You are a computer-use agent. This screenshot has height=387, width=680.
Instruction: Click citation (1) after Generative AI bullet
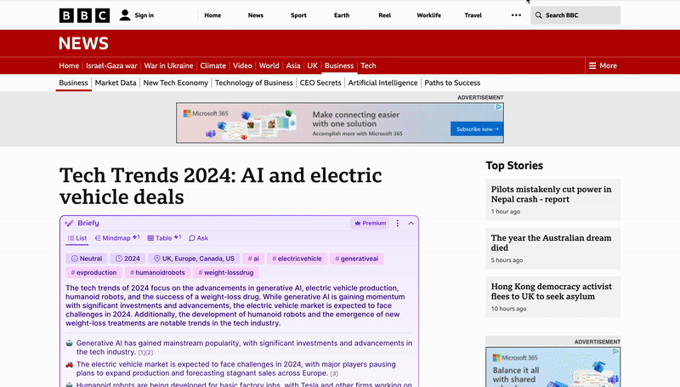coord(141,353)
